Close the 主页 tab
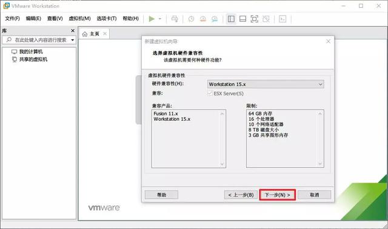This screenshot has height=229, width=388. (x=105, y=34)
